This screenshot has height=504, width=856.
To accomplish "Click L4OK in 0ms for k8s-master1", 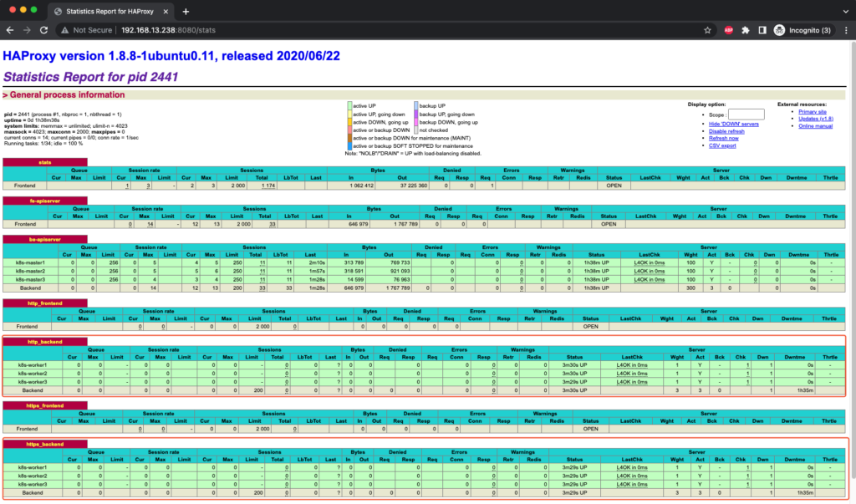I will pyautogui.click(x=649, y=262).
